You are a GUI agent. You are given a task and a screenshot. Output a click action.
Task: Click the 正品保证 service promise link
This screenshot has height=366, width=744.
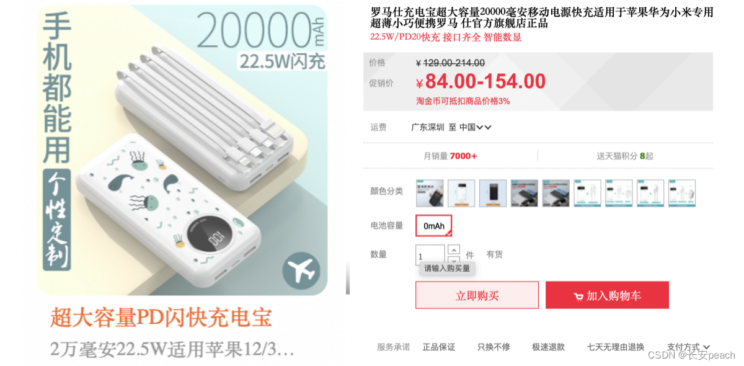[439, 347]
